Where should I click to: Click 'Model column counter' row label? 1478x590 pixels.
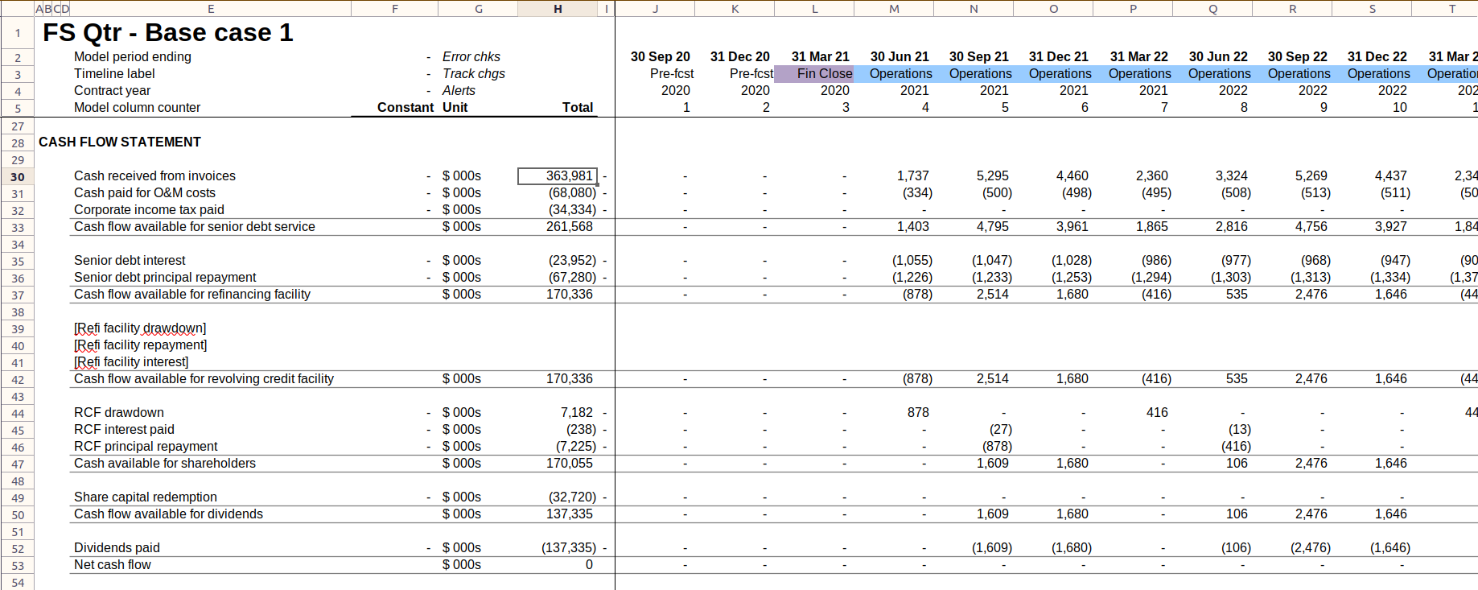138,108
